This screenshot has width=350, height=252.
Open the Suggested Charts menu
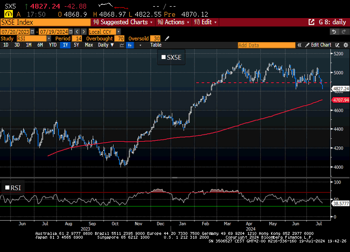(x=123, y=22)
